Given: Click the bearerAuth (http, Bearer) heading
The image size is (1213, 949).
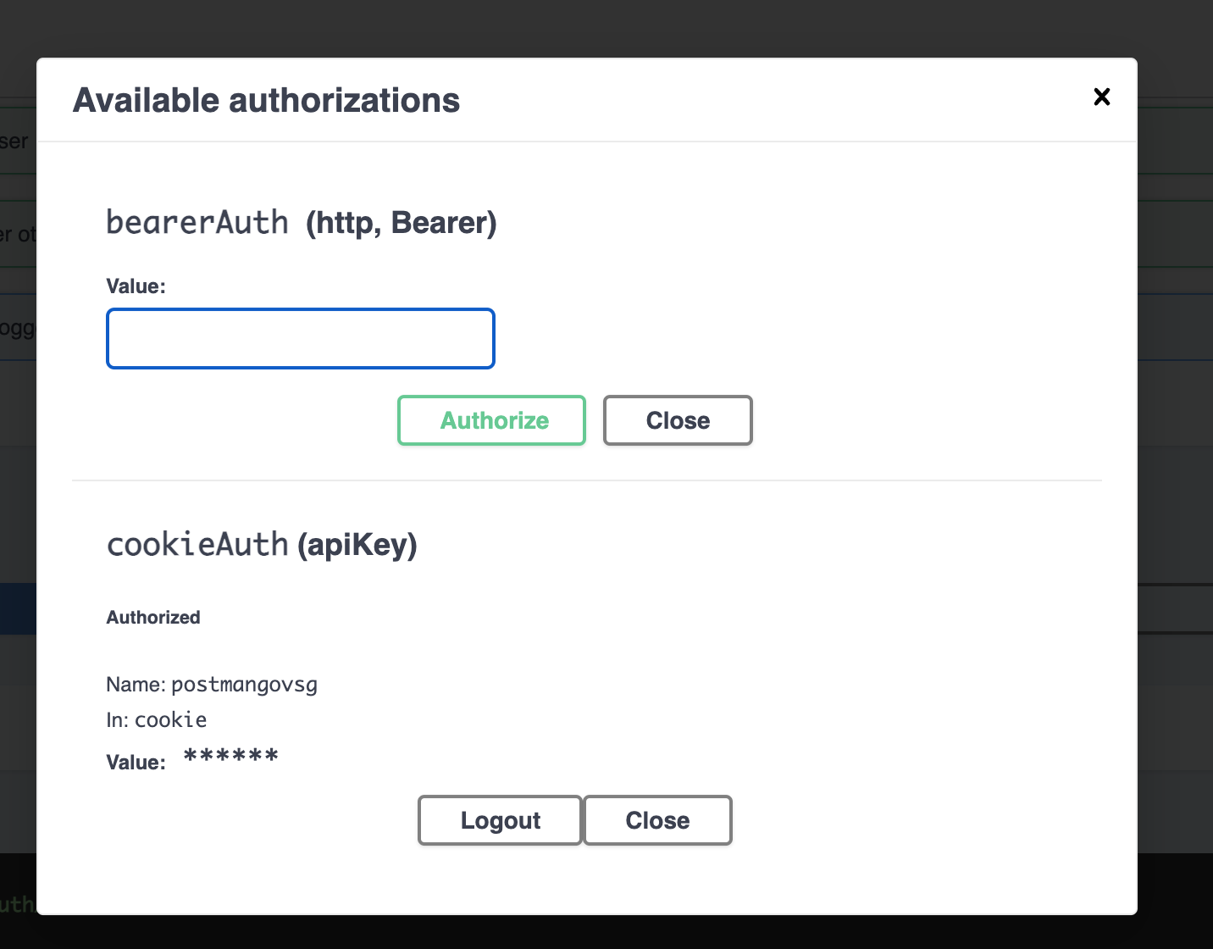Looking at the screenshot, I should (302, 222).
